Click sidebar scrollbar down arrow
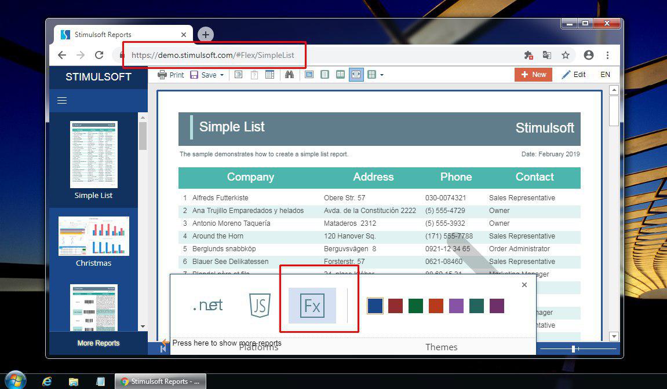 pos(143,326)
